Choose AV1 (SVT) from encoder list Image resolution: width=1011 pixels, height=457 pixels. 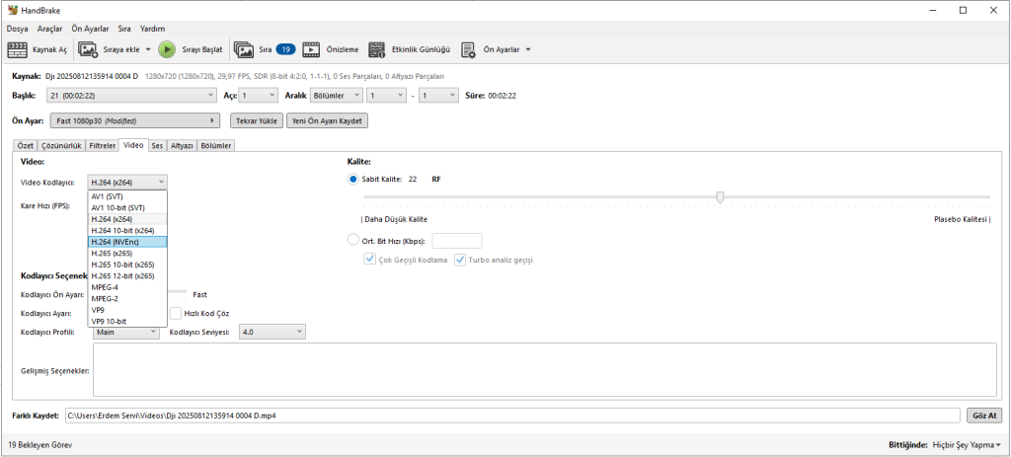coord(127,196)
